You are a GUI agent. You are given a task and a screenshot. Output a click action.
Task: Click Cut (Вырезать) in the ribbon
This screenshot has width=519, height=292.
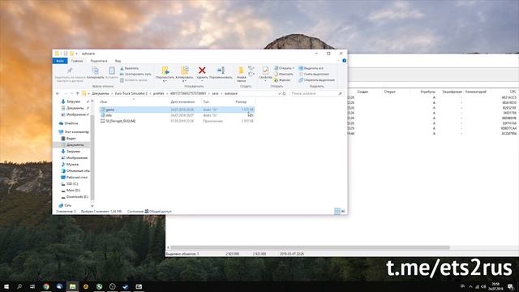click(x=130, y=68)
